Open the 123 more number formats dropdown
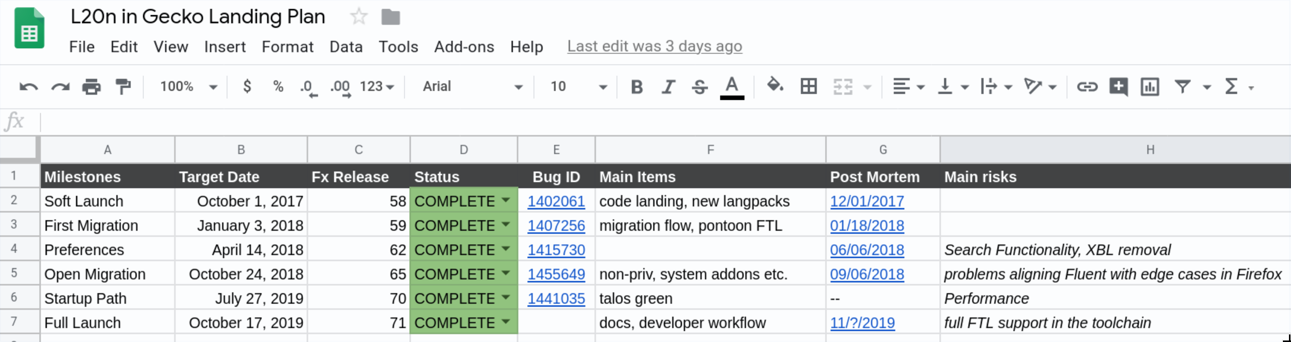Viewport: 1291px width, 342px height. pos(377,87)
